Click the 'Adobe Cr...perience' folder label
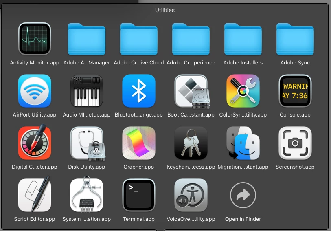The height and width of the screenshot is (231, 331). pyautogui.click(x=191, y=62)
